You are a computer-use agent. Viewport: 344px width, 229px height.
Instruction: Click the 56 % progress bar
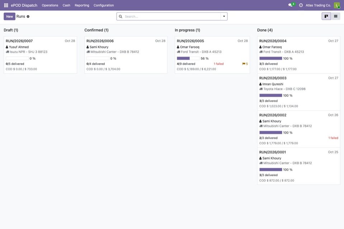[x=188, y=58]
